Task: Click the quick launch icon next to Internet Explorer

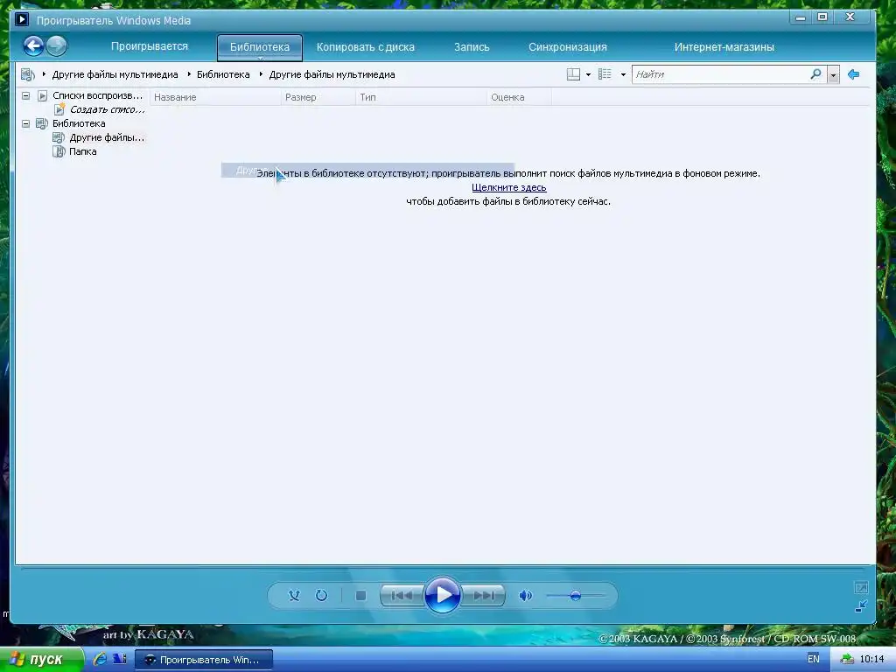Action: (x=119, y=659)
